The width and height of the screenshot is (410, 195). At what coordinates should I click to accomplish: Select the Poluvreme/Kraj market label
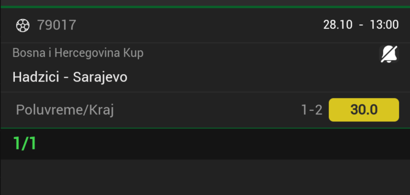coord(65,110)
